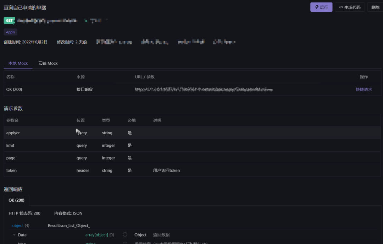Click the applyer parameter row
This screenshot has height=244, width=383.
[x=13, y=132]
